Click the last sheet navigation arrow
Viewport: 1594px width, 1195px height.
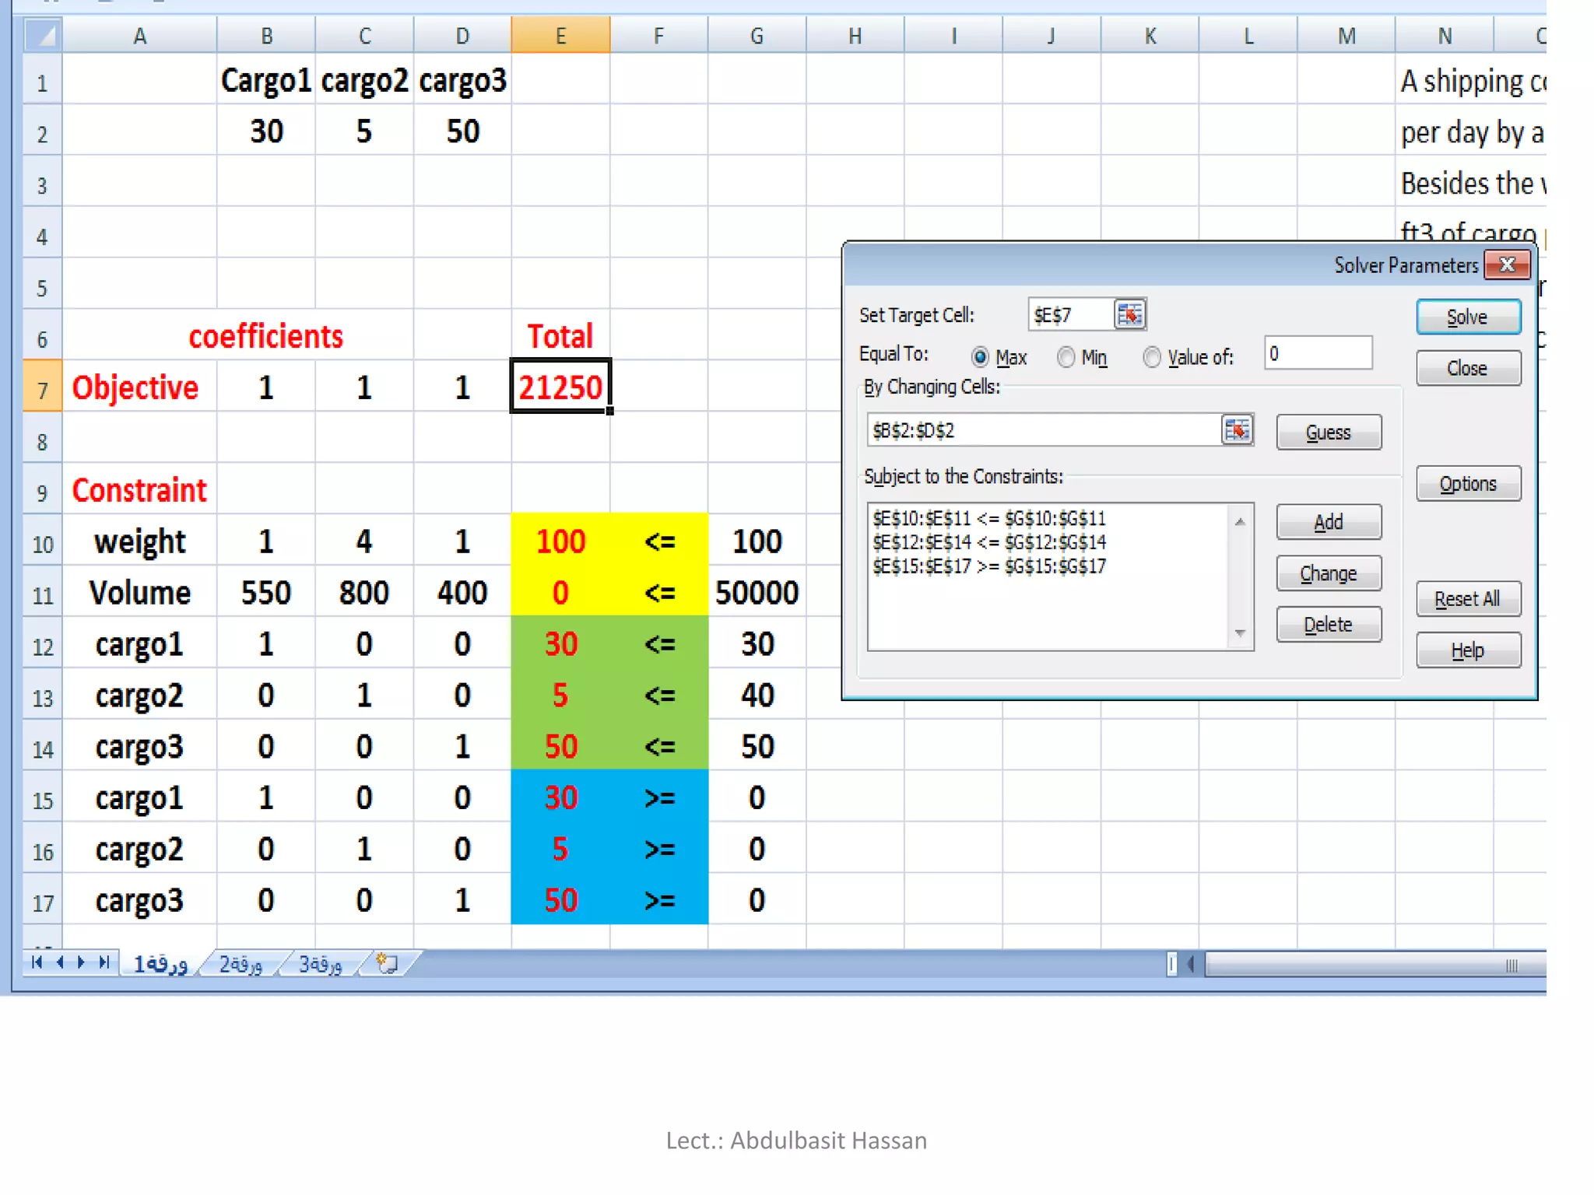pos(104,962)
